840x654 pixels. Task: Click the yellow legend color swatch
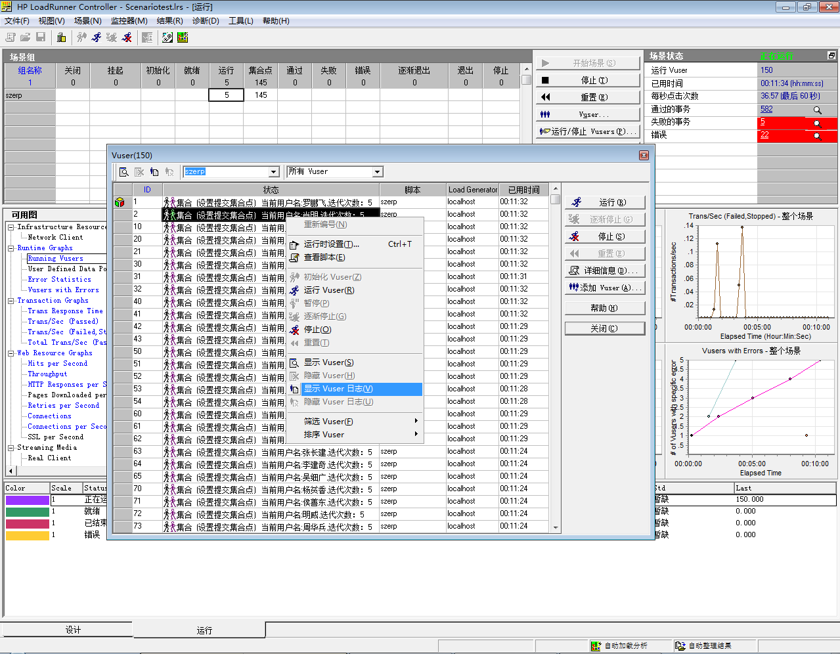(27, 536)
